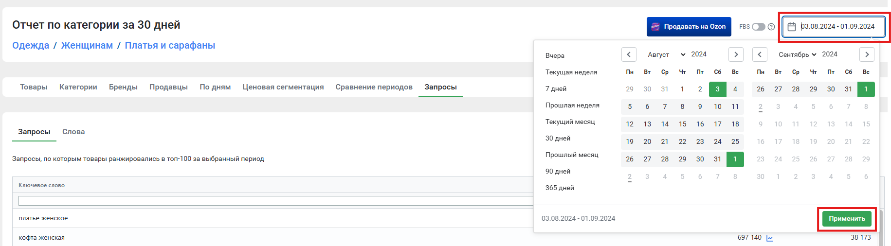Click the Ozon logo on the sell button

coord(655,27)
